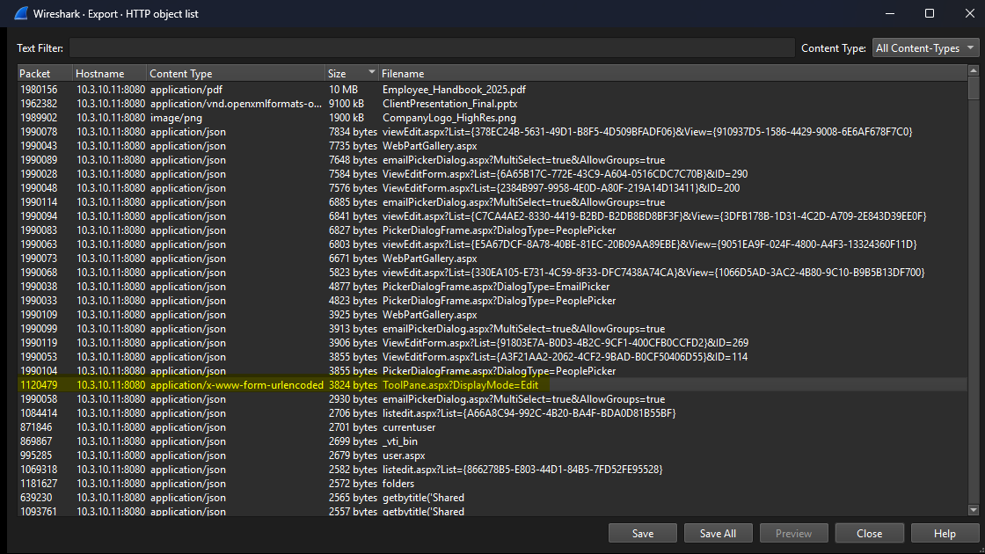Sort by the Packet column header

(x=44, y=74)
